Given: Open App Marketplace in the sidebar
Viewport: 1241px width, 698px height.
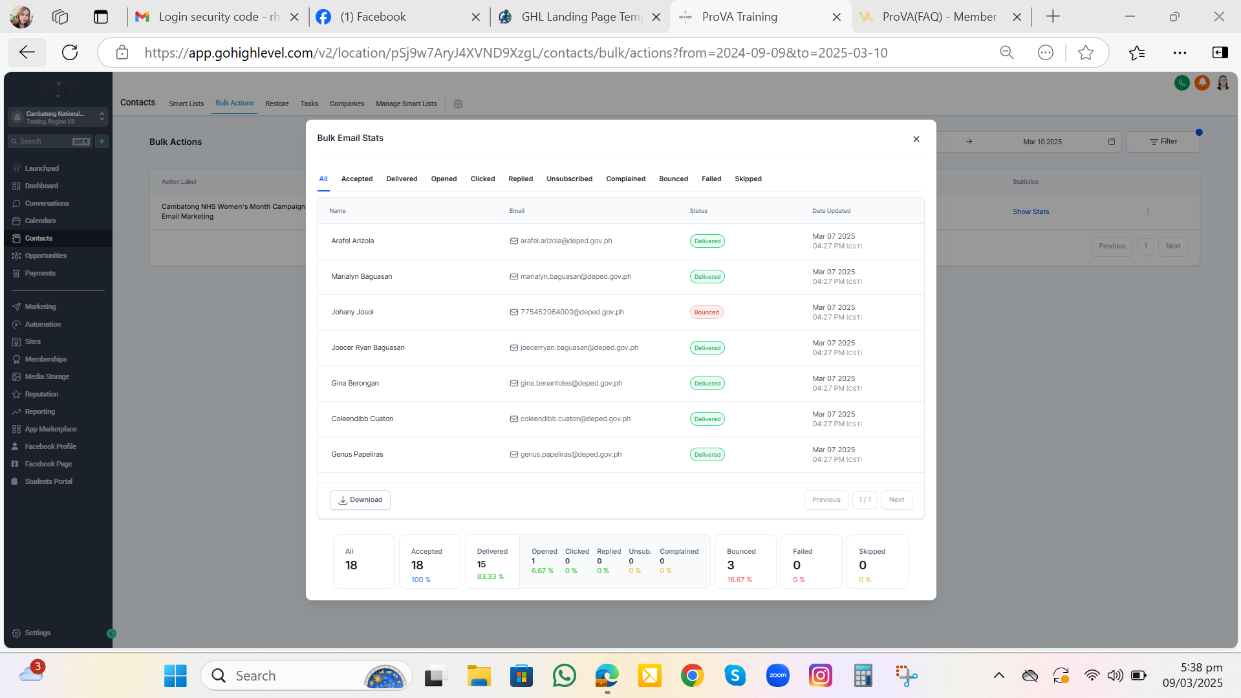Looking at the screenshot, I should point(50,429).
